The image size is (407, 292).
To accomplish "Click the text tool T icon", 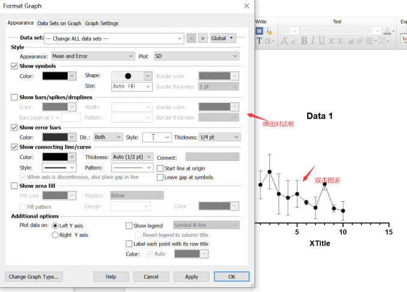I will [x=260, y=41].
